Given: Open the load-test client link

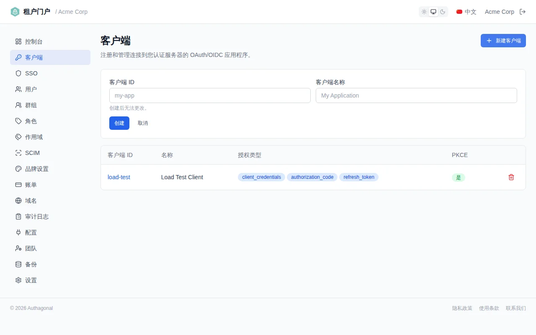Looking at the screenshot, I should [119, 177].
